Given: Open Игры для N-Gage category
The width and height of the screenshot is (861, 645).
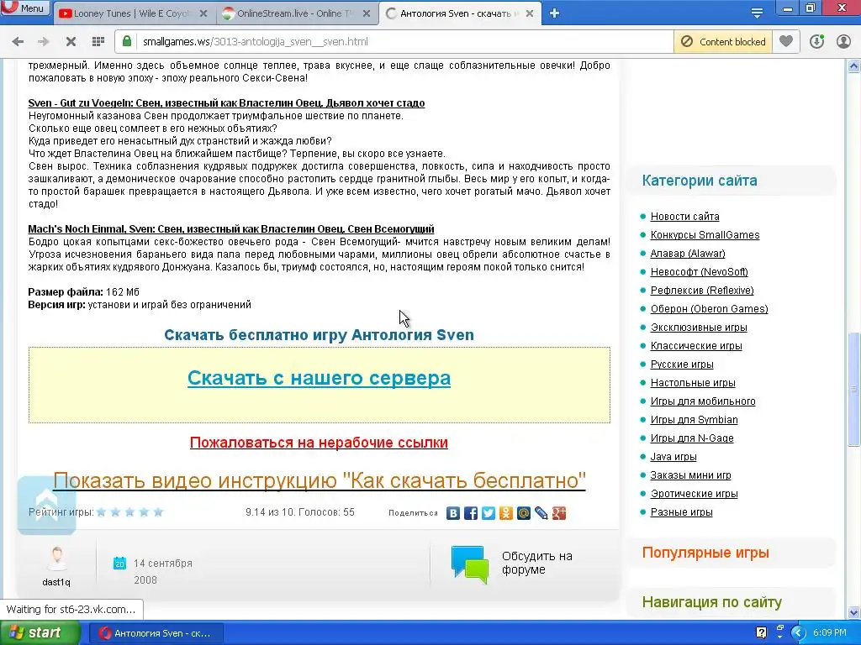Looking at the screenshot, I should coord(692,438).
